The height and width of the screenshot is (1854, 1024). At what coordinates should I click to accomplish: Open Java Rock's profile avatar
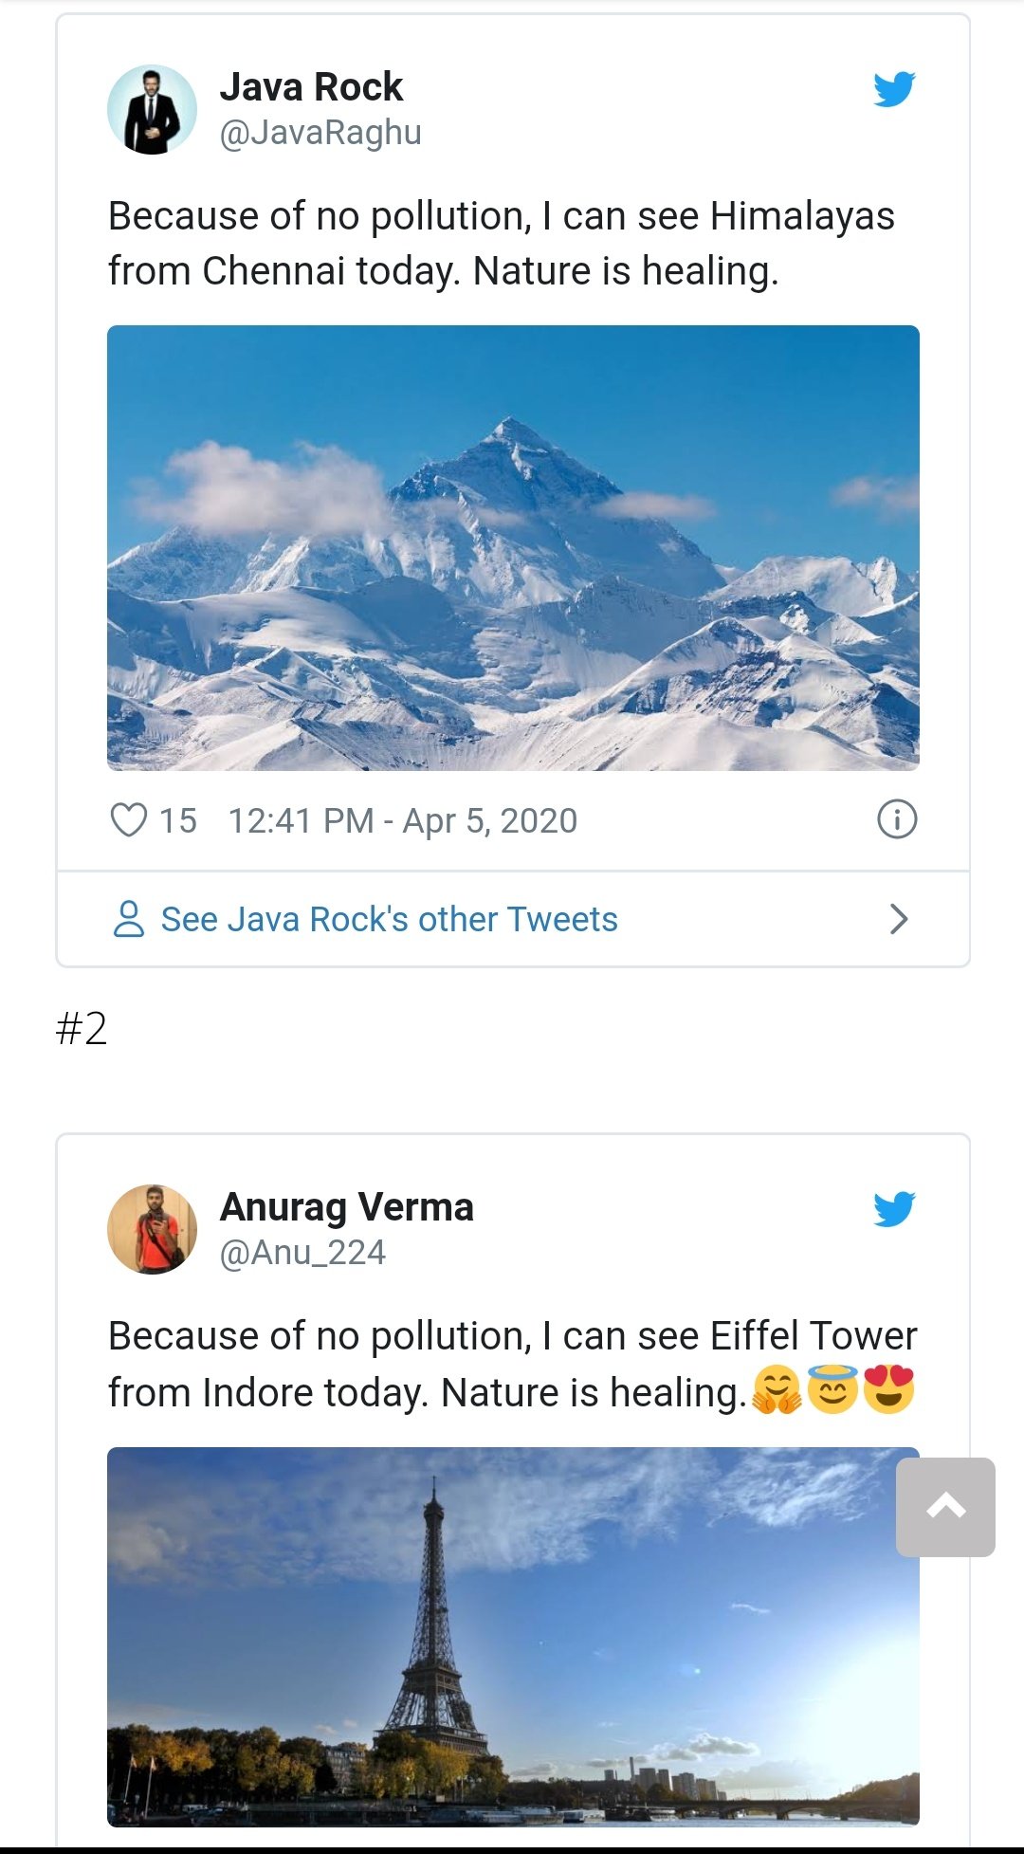(152, 110)
